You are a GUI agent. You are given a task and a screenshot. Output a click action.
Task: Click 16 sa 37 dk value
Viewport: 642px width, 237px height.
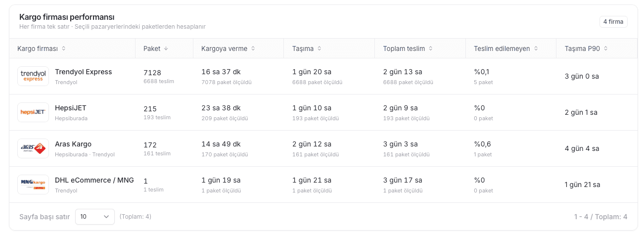pyautogui.click(x=221, y=72)
